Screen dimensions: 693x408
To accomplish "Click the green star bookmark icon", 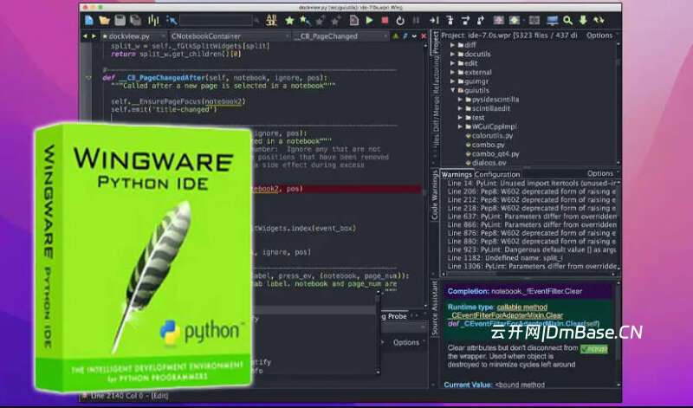I will [289, 20].
